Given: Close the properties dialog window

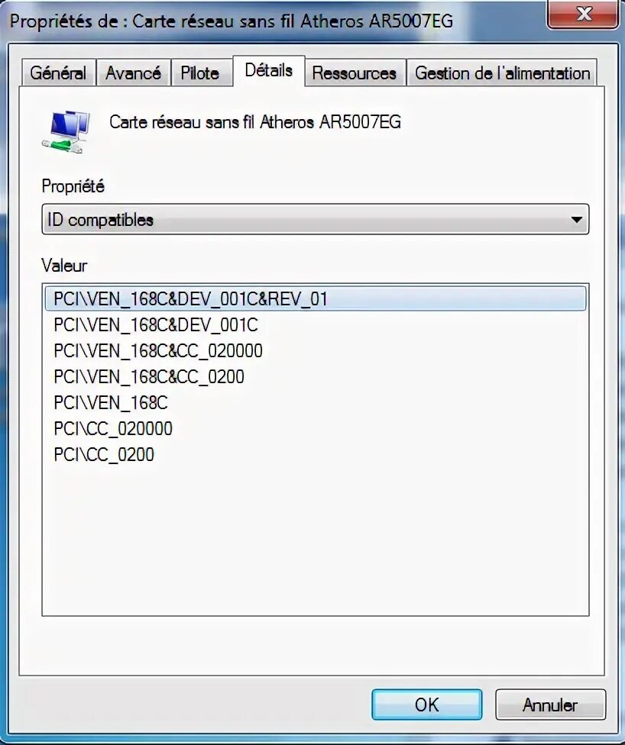Looking at the screenshot, I should click(584, 15).
